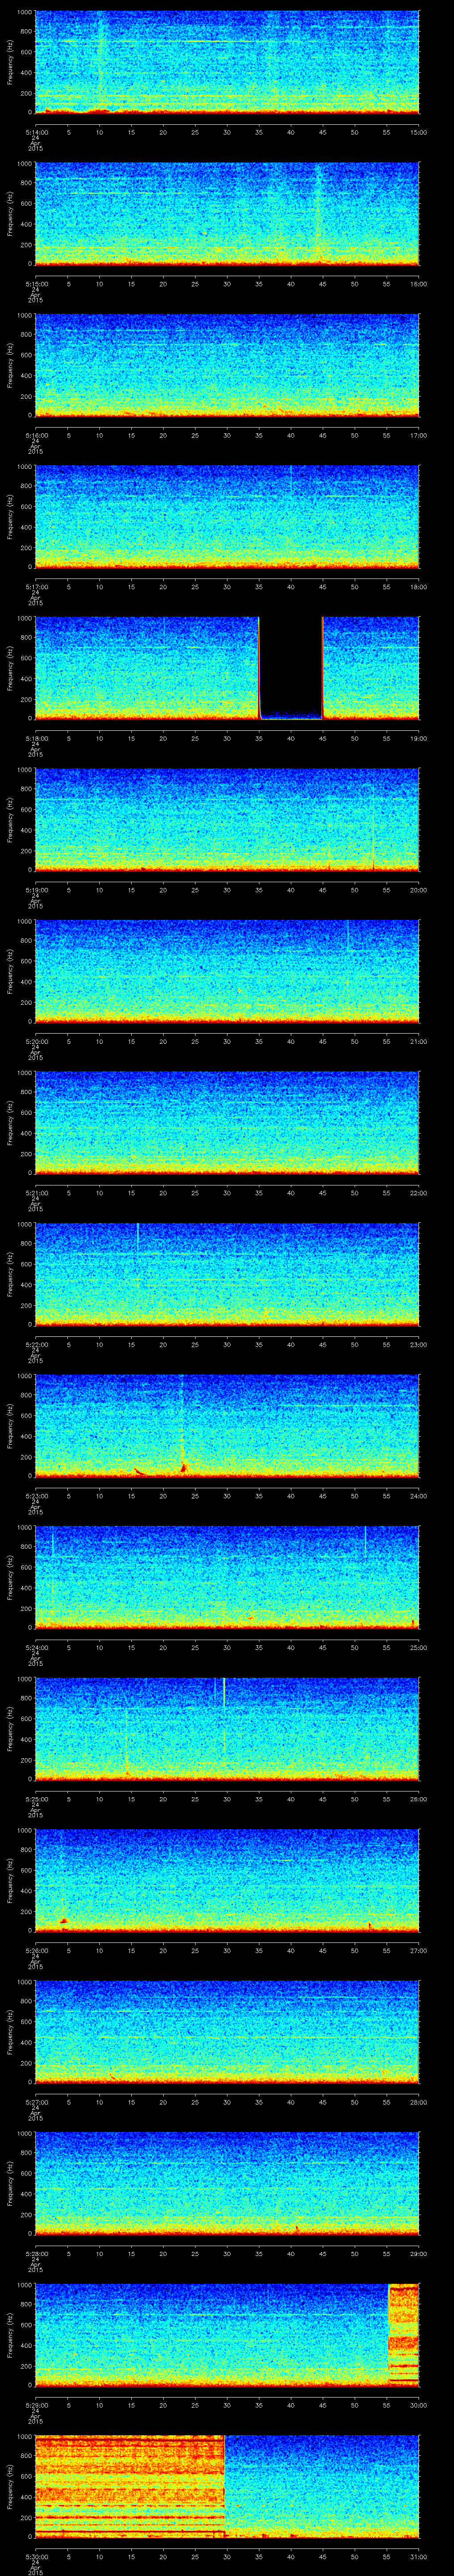Click the "5:25:00" start time label
The width and height of the screenshot is (454, 2576).
(36, 1798)
